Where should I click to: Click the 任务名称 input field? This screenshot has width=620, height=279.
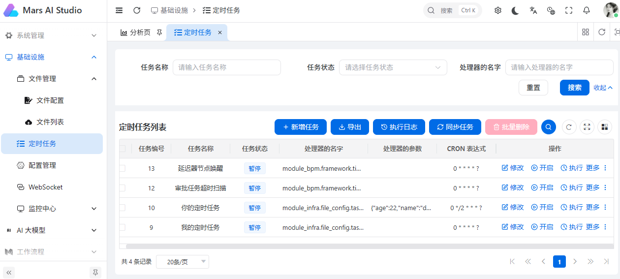click(226, 67)
